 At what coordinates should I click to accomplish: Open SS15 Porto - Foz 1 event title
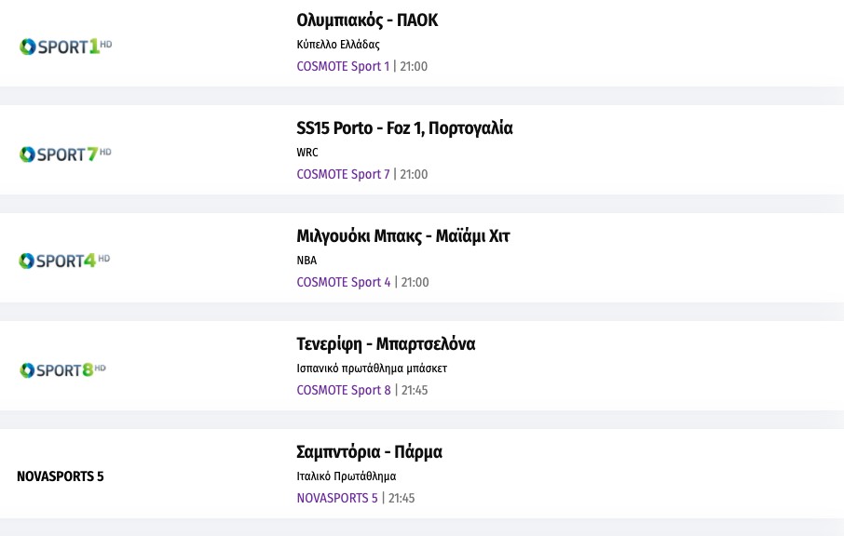404,128
